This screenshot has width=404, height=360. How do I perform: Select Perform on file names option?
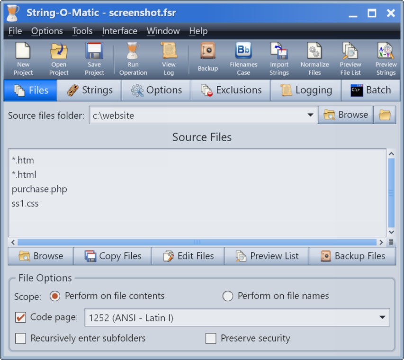click(228, 296)
